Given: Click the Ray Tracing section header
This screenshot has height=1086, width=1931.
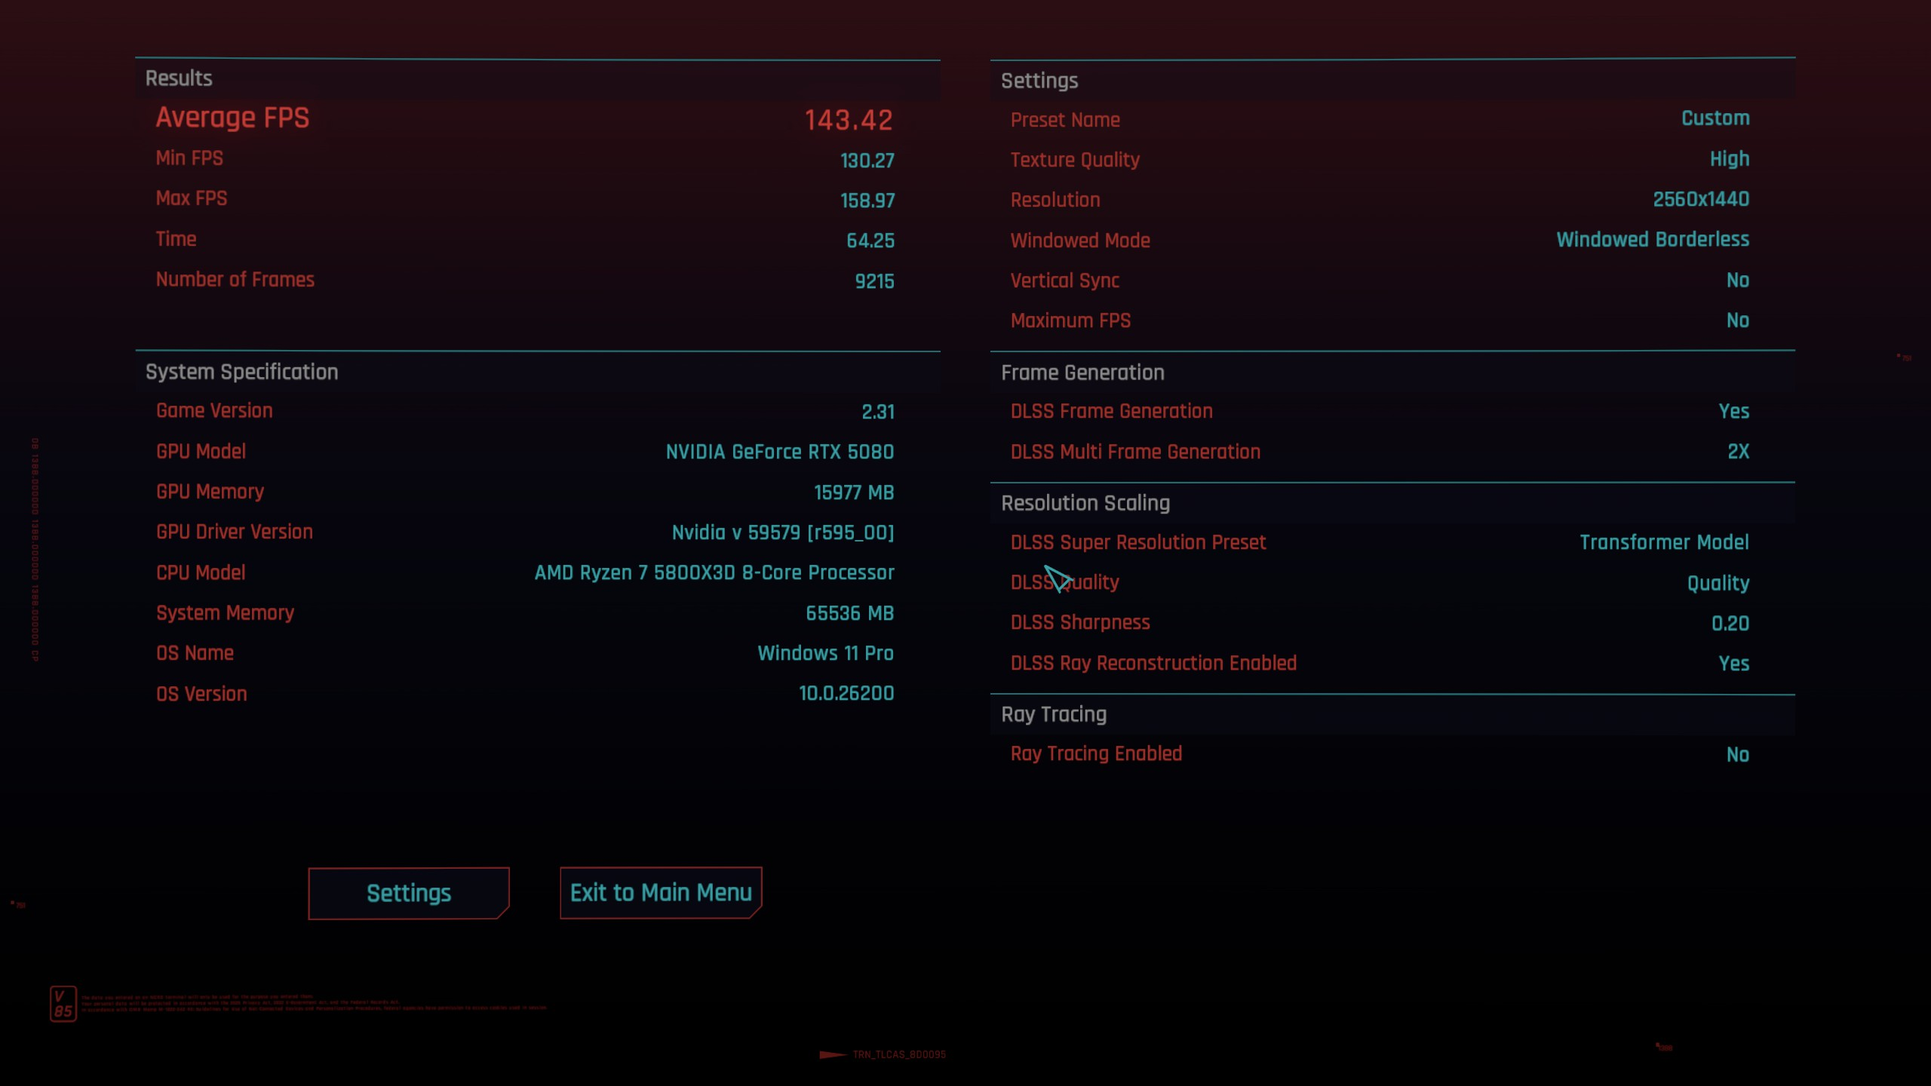Looking at the screenshot, I should tap(1054, 714).
